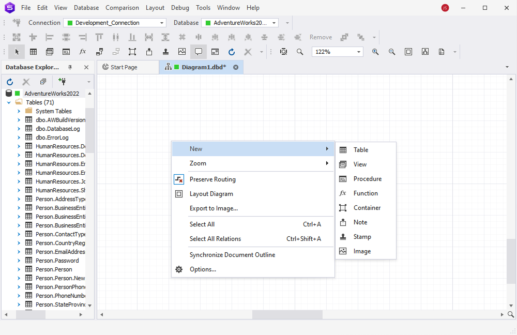Image resolution: width=517 pixels, height=335 pixels.
Task: Select the Function (fx) diagram tool
Action: (82, 52)
